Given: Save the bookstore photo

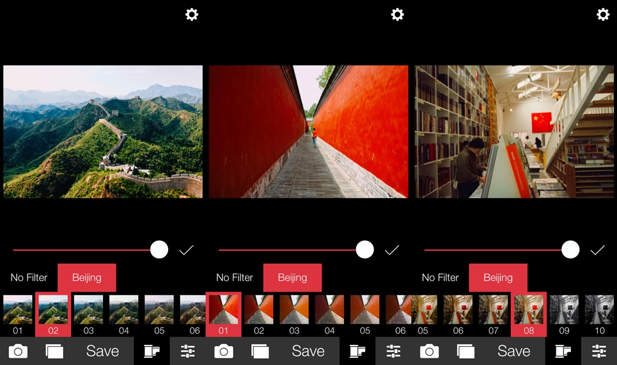Looking at the screenshot, I should [513, 351].
